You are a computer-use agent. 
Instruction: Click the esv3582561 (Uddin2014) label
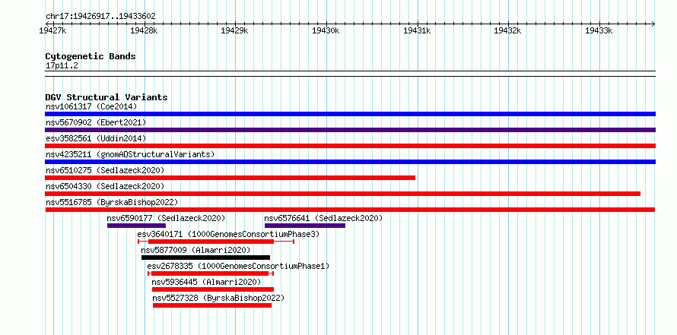click(96, 138)
